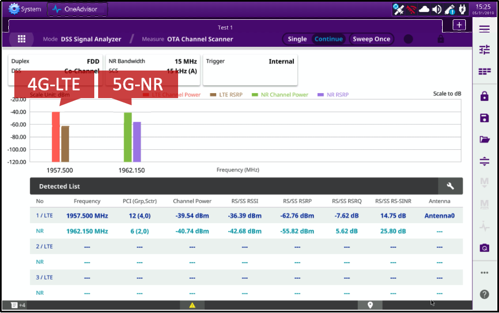Select Continue sweep mode

pyautogui.click(x=329, y=39)
